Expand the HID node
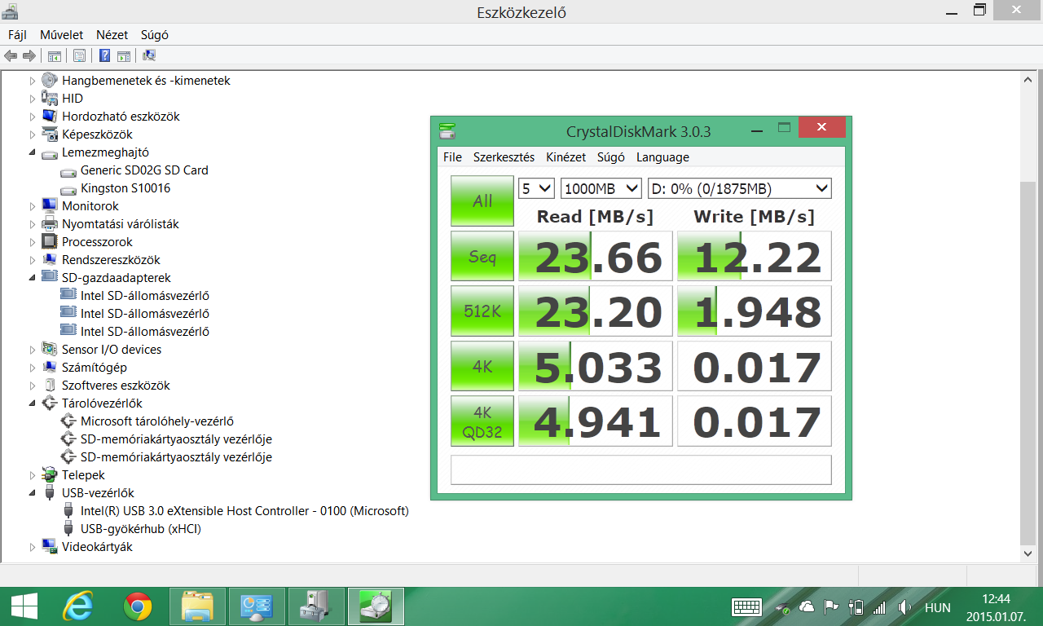1043x626 pixels. (33, 99)
